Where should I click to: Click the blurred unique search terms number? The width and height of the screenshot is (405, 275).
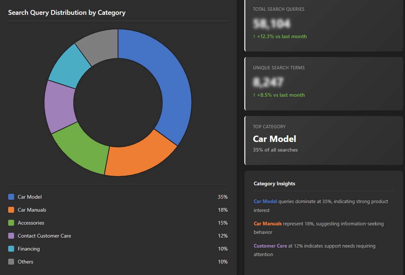click(x=268, y=82)
